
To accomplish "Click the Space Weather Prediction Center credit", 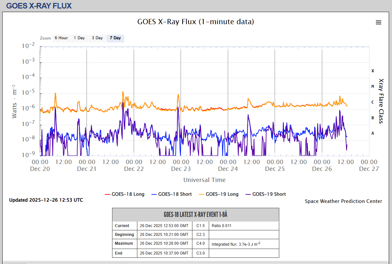I will pyautogui.click(x=343, y=201).
